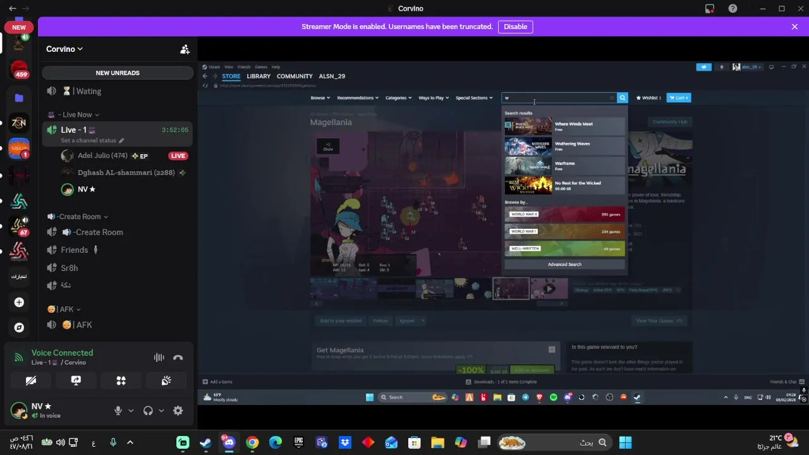809x455 pixels.
Task: Select Wuthering Waves search result in stream
Action: (564, 146)
